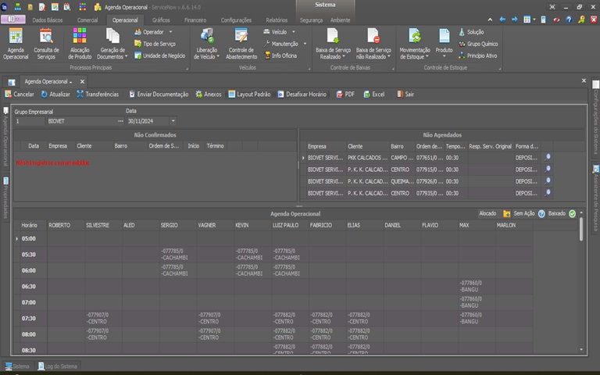
Task: Toggle the Alocado status filter
Action: pos(487,213)
